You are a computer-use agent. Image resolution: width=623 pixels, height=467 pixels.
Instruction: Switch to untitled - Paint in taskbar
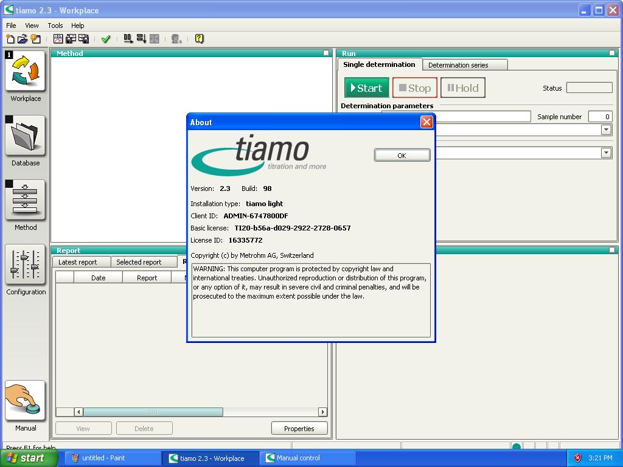coord(113,458)
